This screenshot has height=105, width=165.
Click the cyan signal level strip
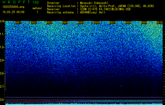[84, 104]
